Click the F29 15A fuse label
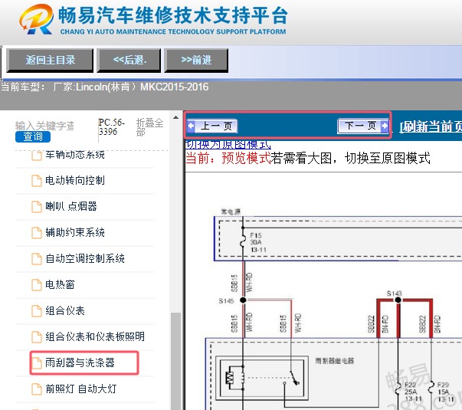Screen dimensions: 462x410 [444, 392]
